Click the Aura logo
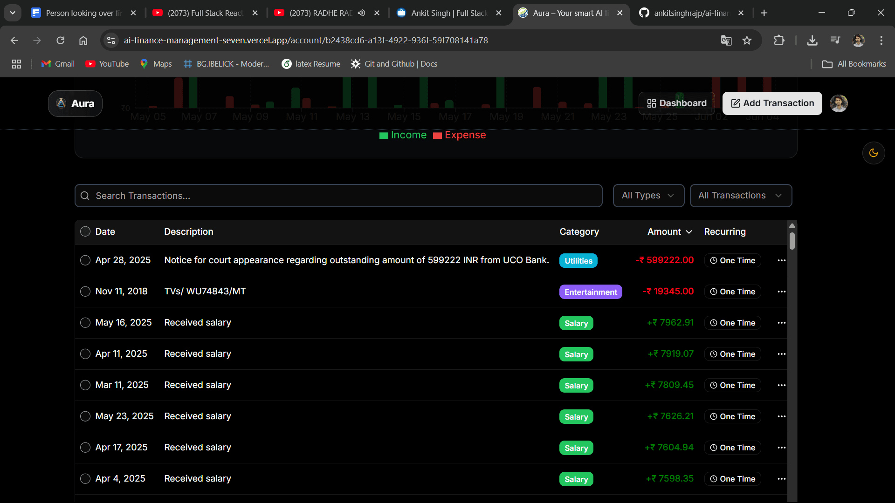895x503 pixels. [75, 103]
